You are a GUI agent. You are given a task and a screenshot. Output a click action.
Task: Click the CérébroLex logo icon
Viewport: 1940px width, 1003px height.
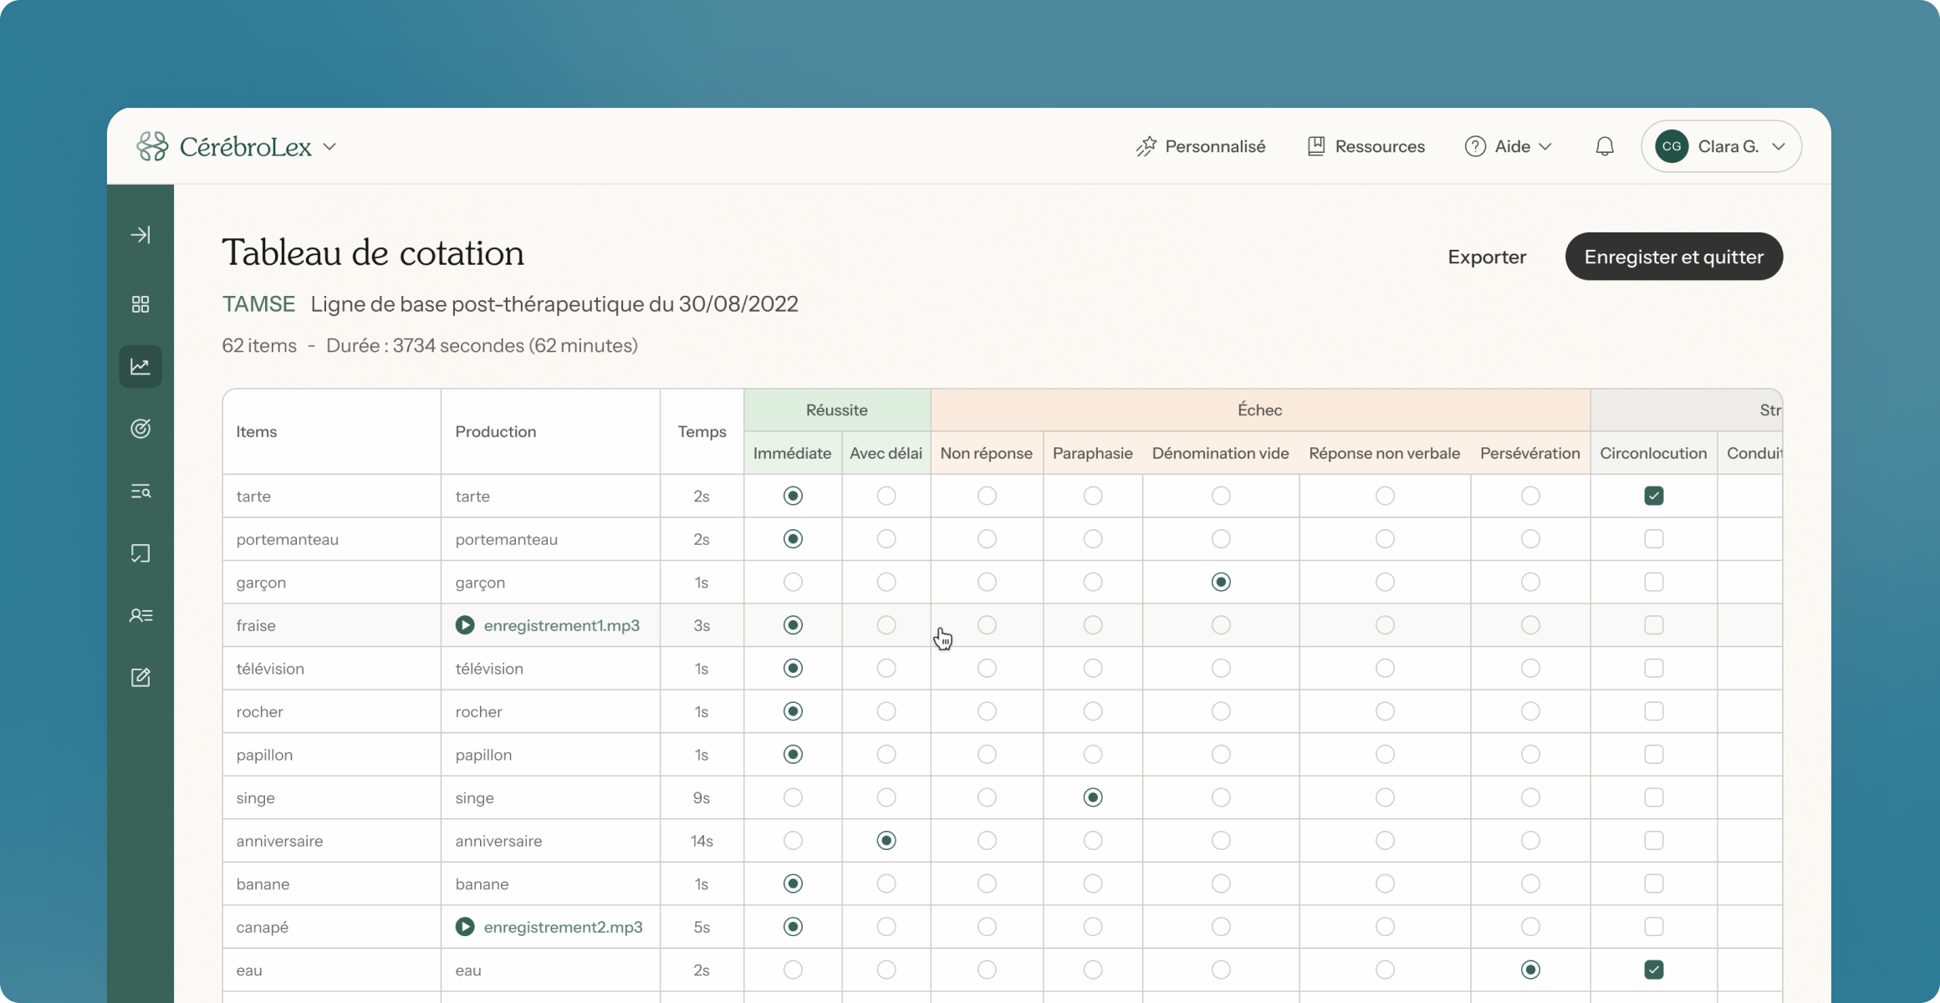click(x=152, y=146)
